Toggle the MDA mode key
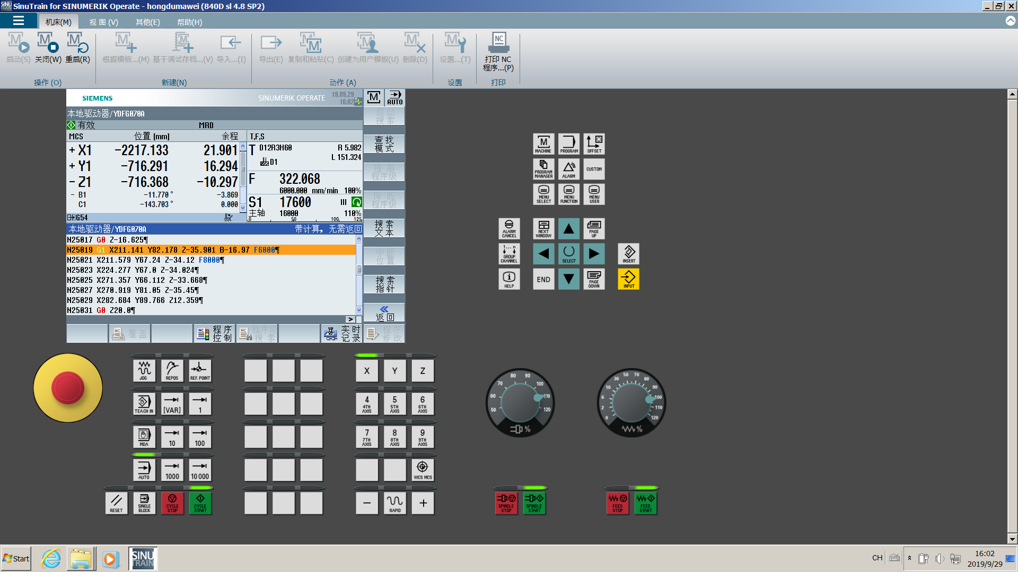This screenshot has width=1018, height=572. [x=144, y=437]
